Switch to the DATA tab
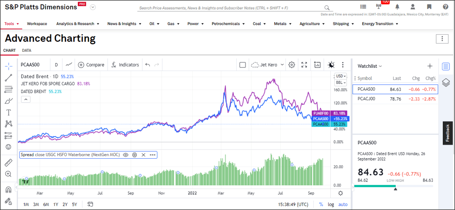The width and height of the screenshot is (455, 210). point(27,50)
